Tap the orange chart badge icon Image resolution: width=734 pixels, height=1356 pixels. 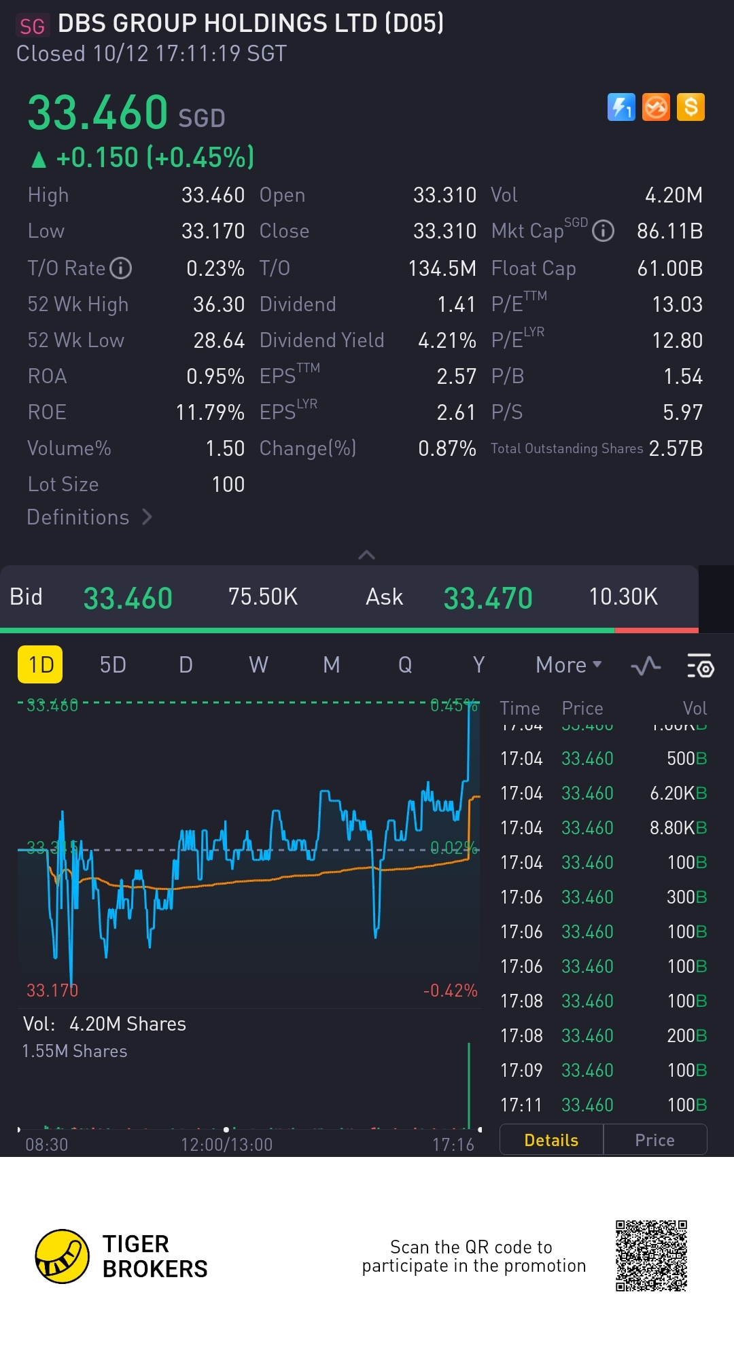tap(656, 107)
